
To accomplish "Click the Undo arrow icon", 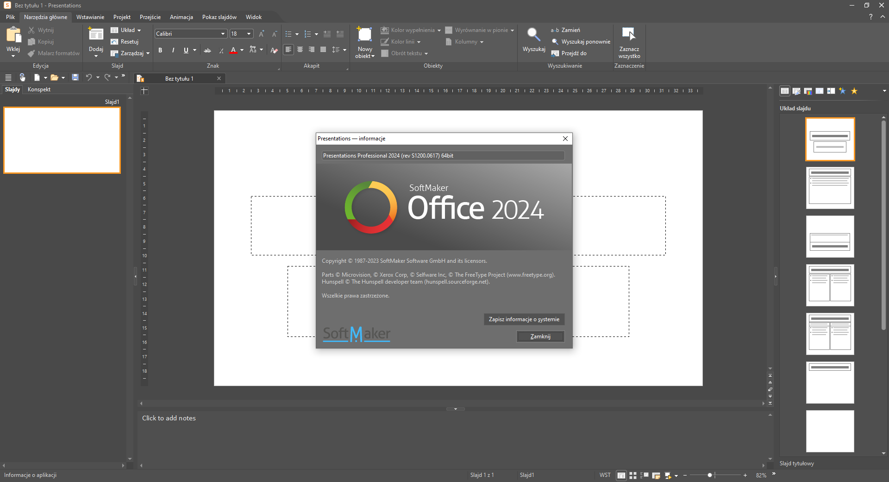I will pos(89,77).
